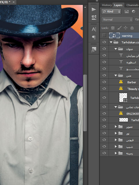
Task: Hide the نور group
Action: [104, 133]
